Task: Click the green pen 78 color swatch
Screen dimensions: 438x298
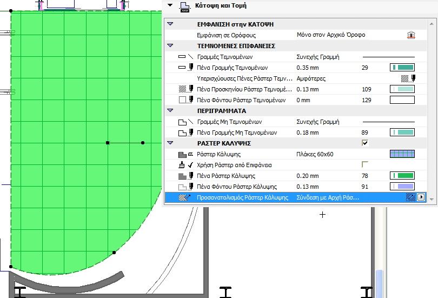Action: (x=402, y=176)
